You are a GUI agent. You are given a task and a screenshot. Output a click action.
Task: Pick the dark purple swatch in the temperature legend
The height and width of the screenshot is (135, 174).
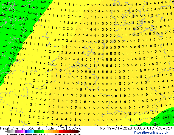pyautogui.click(x=16, y=131)
